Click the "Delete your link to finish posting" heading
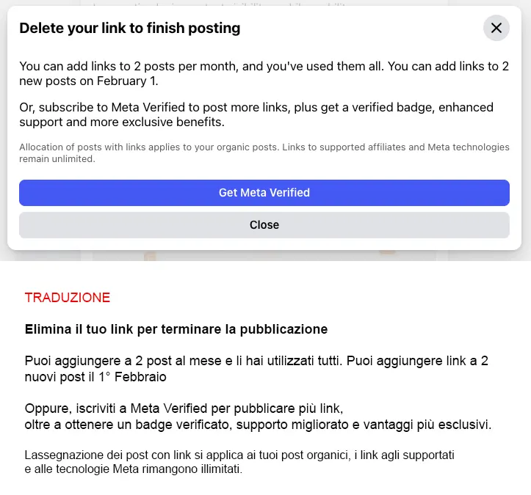This screenshot has height=495, width=531. tap(130, 29)
